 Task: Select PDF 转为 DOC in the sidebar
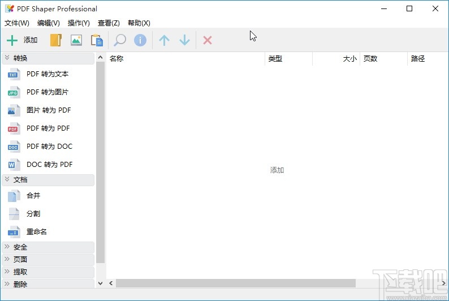50,147
